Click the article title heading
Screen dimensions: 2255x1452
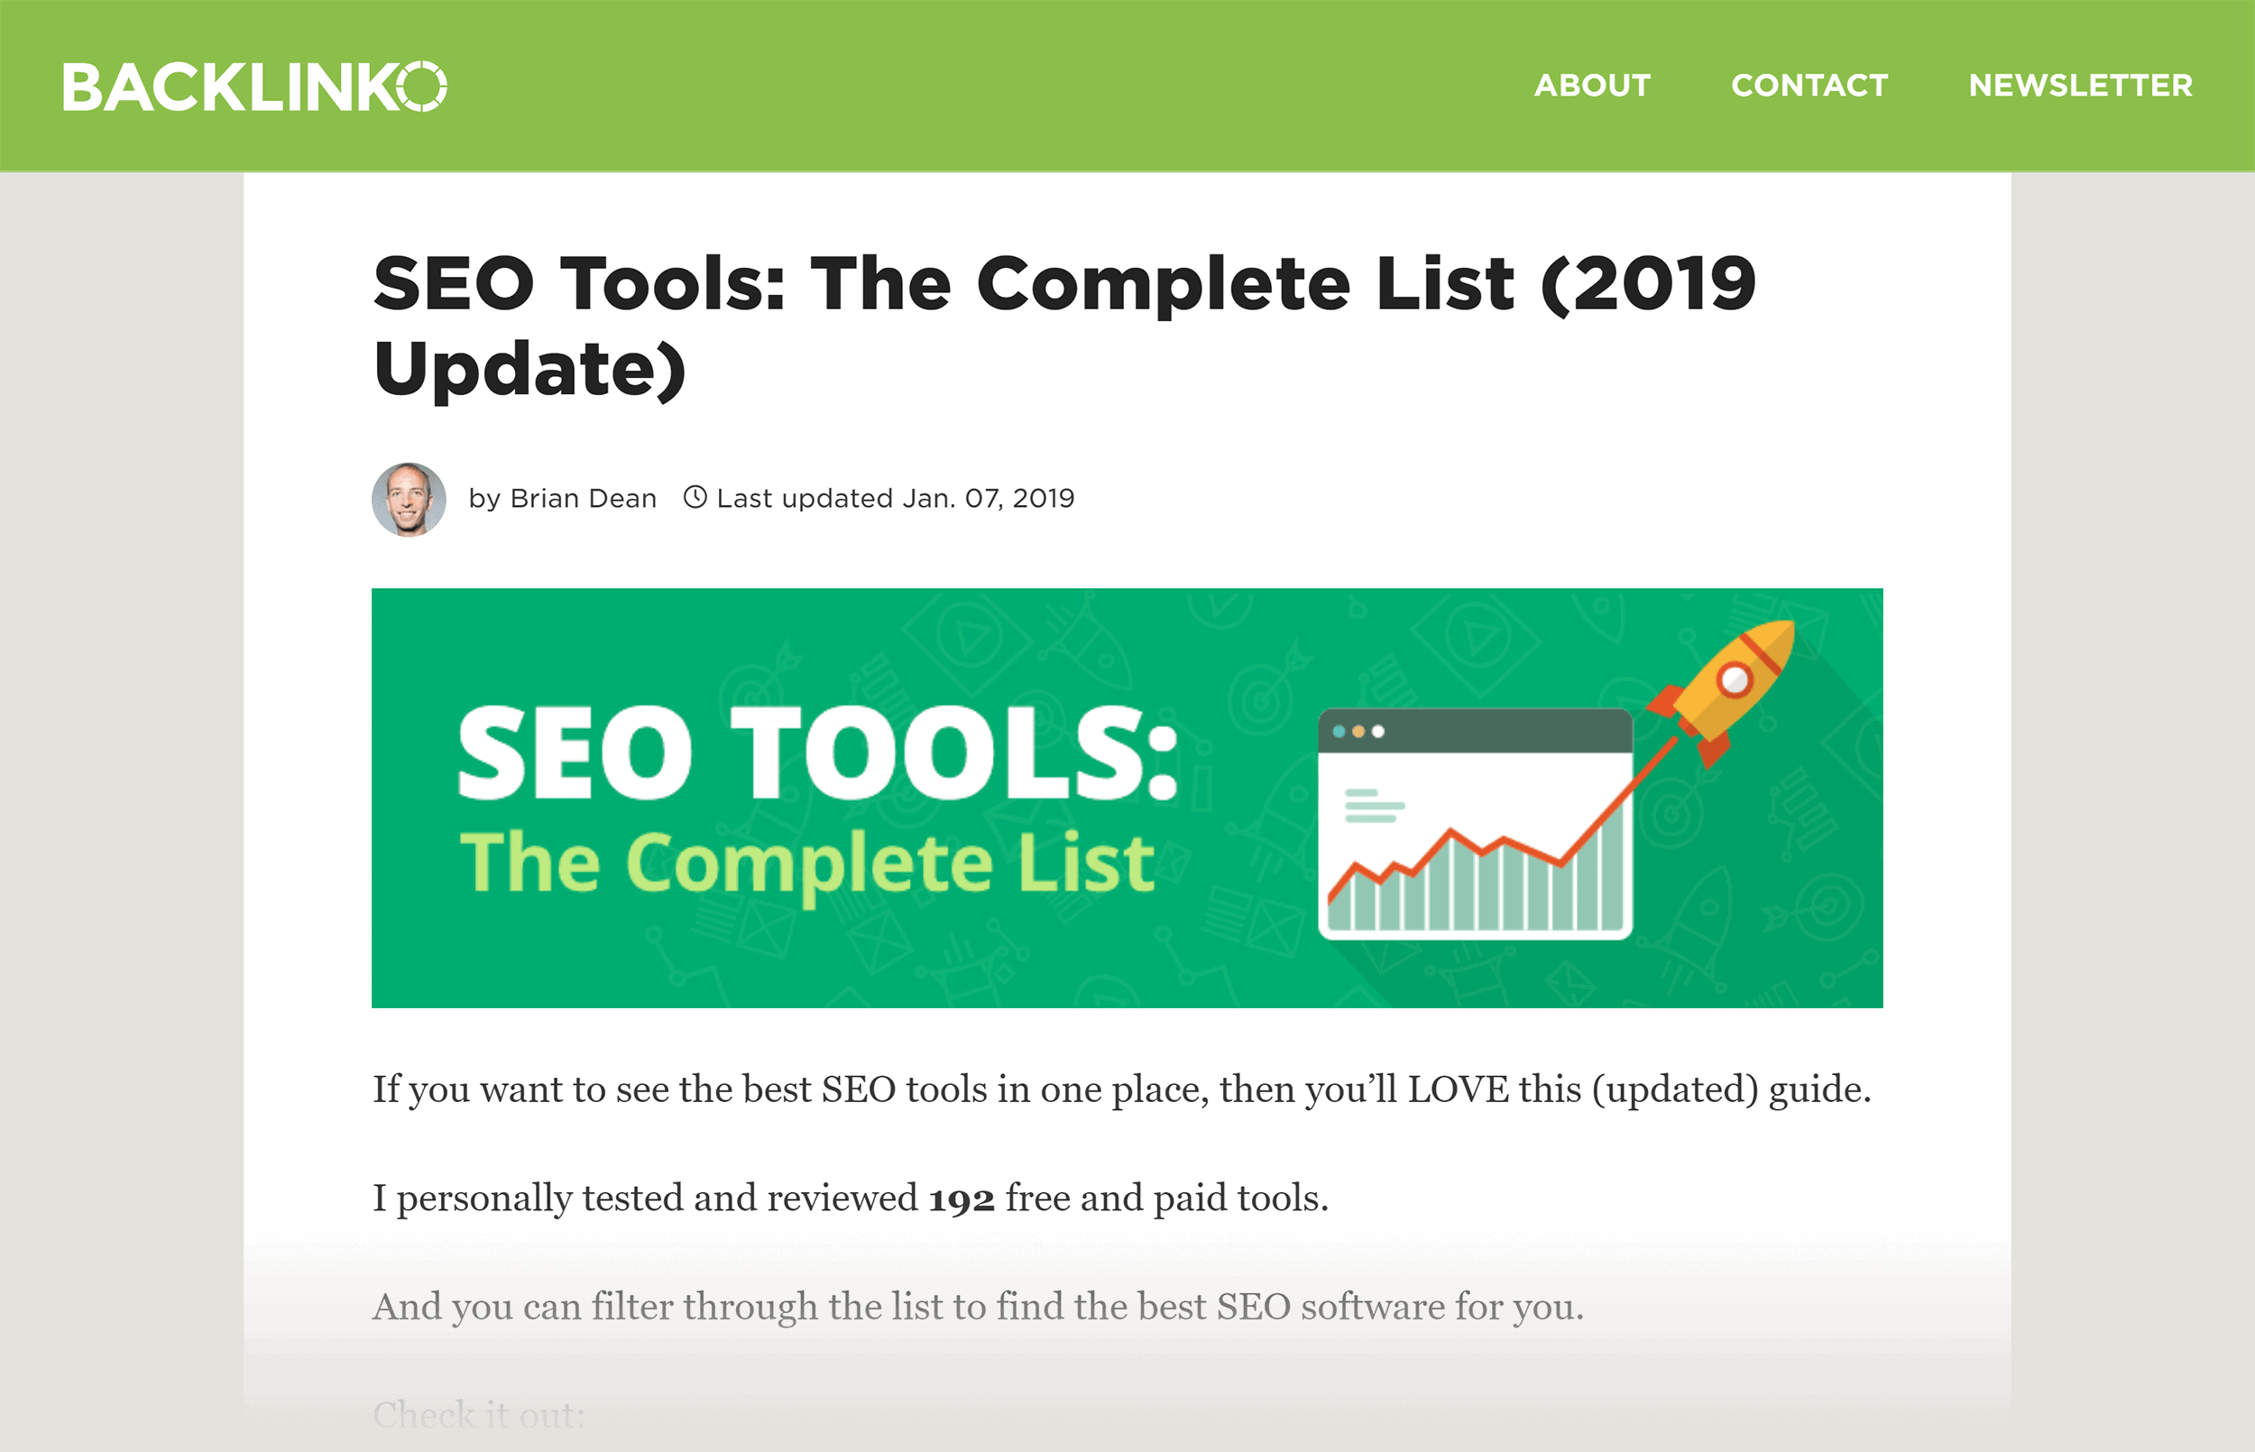(x=1064, y=326)
